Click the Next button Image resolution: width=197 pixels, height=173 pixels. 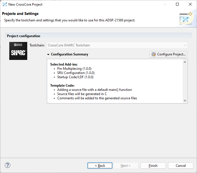coord(125,166)
